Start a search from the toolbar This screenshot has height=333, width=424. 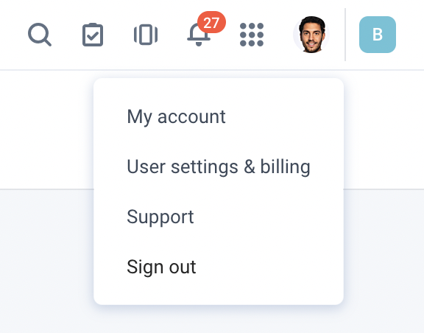40,35
